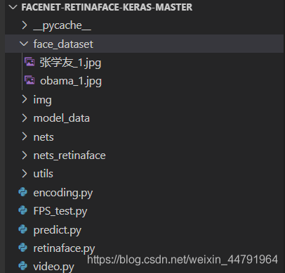
Task: Expand the model_data folder chevron
Action: (x=25, y=118)
